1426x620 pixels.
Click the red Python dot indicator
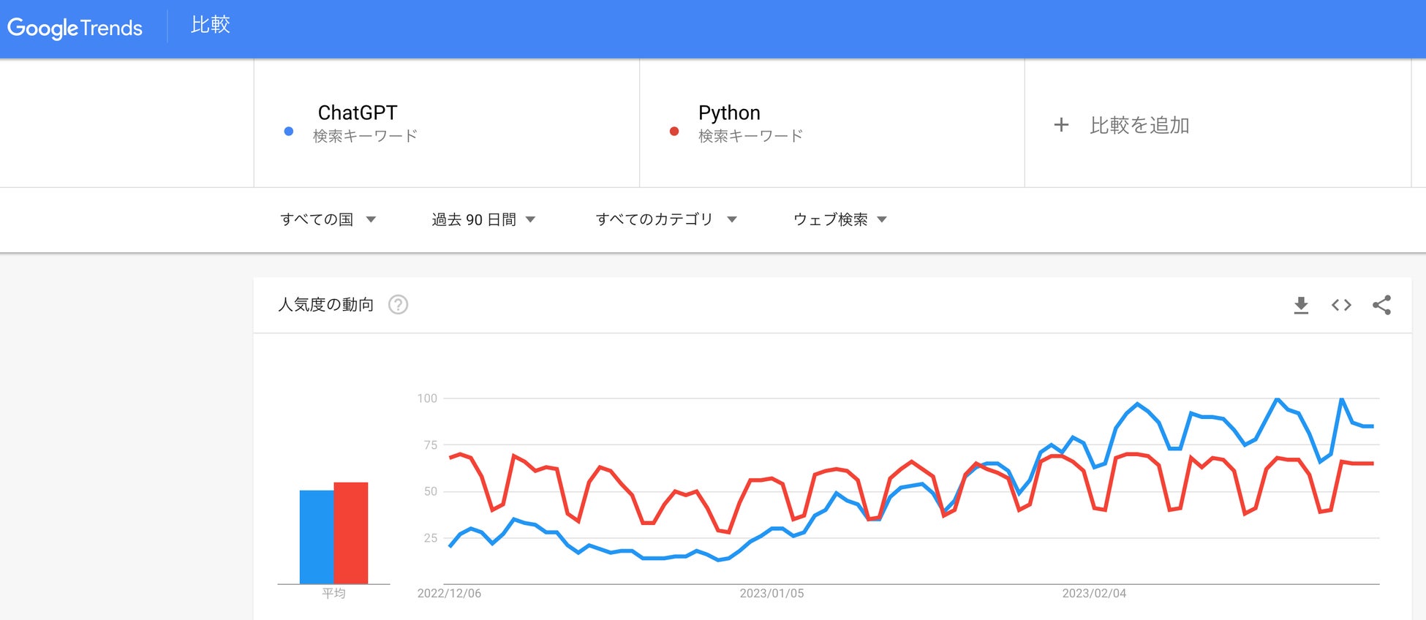674,132
